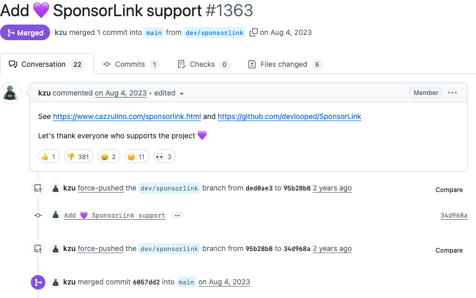Viewport: 476px width, 298px height.
Task: Open the Checks tab
Action: (203, 64)
